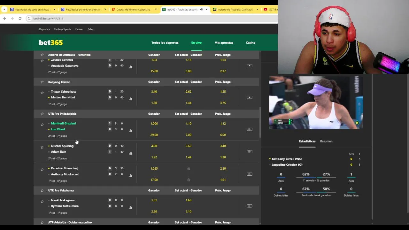Favorite the UTR Pro Philadelphia league star
The width and height of the screenshot is (409, 230).
point(42,114)
